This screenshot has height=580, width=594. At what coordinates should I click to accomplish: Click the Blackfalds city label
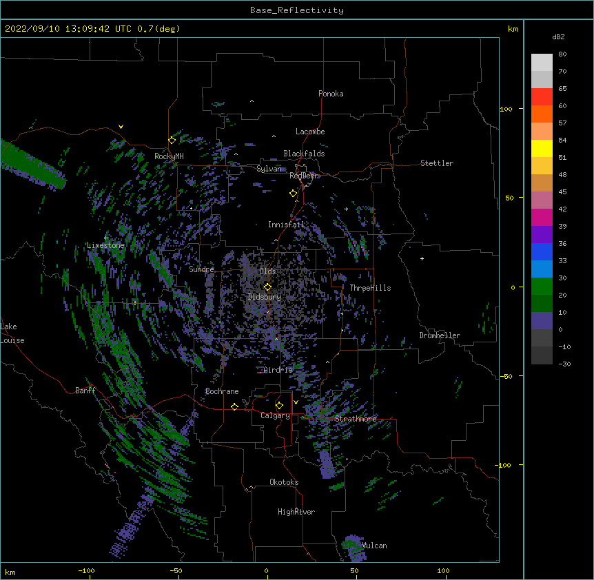coord(304,154)
